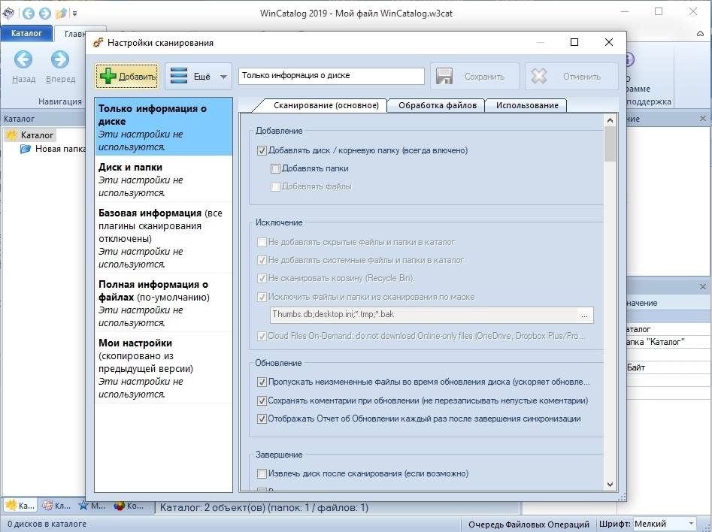Click the Ещё list icon
712x532 pixels.
click(x=178, y=76)
